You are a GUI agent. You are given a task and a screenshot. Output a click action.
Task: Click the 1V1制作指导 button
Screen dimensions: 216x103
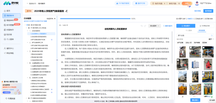(x=123, y=4)
